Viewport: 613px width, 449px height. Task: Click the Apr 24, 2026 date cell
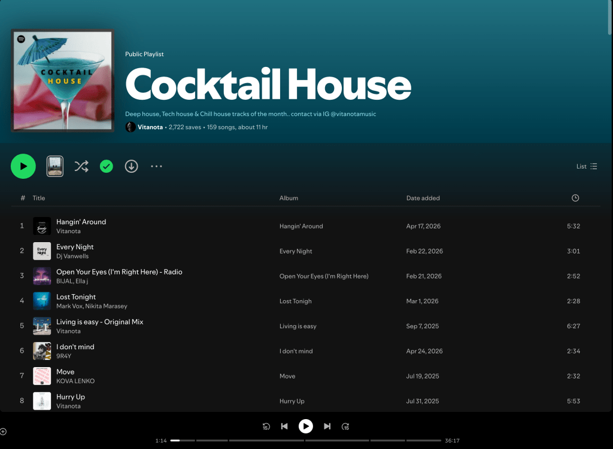424,351
